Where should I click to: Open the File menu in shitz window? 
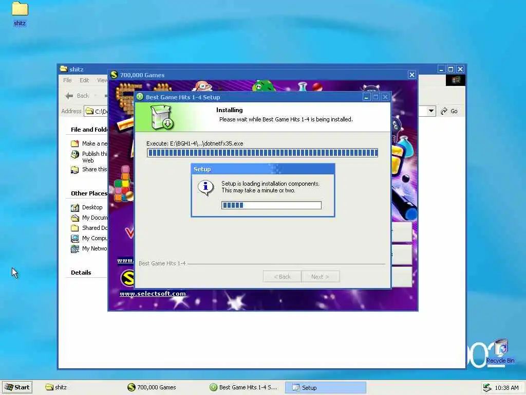coord(67,80)
